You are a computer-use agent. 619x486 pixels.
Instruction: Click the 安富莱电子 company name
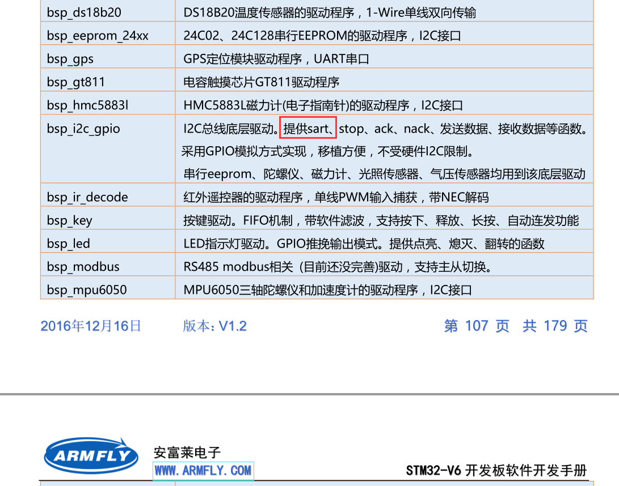187,453
